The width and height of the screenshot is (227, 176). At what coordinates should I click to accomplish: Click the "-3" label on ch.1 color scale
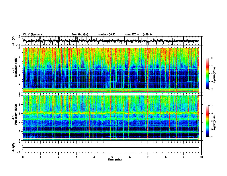pyautogui.click(x=211, y=58)
